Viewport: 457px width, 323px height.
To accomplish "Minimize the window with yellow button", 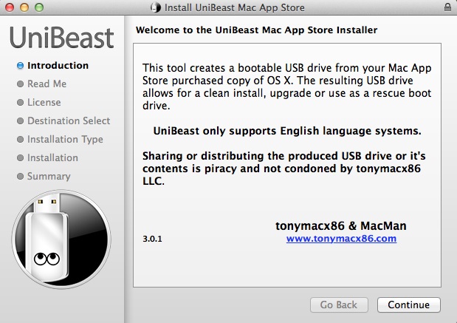I will click(x=24, y=7).
